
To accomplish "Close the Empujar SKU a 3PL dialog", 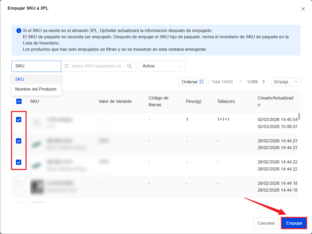I will (x=303, y=9).
